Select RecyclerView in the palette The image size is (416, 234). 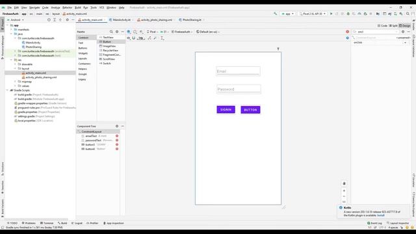click(110, 51)
